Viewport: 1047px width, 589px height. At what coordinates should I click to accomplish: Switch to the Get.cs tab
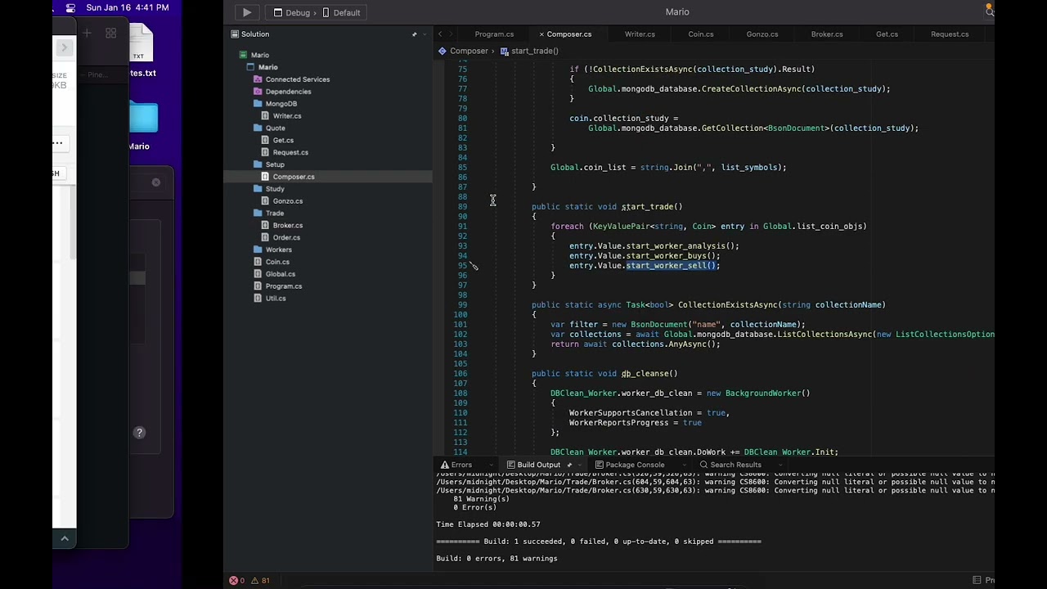pos(887,34)
